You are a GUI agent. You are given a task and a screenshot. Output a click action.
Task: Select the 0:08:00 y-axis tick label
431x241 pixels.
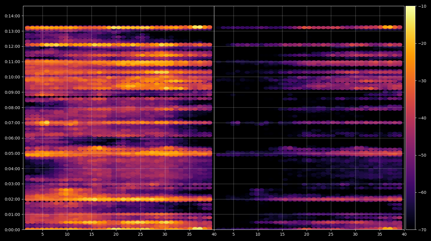pos(12,108)
